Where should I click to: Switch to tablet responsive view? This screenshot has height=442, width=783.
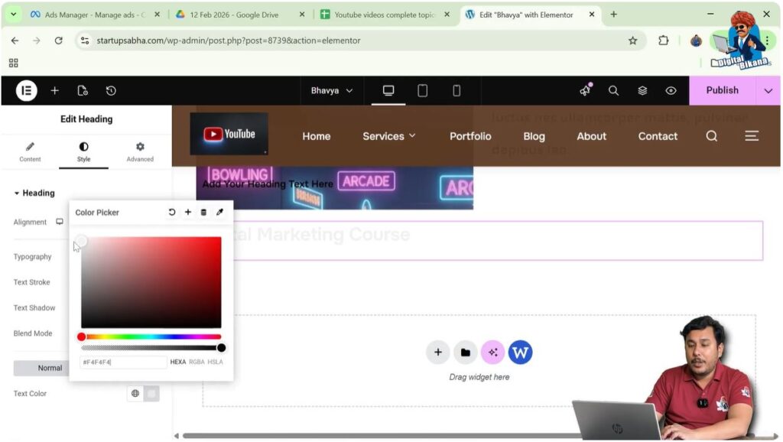click(x=422, y=90)
